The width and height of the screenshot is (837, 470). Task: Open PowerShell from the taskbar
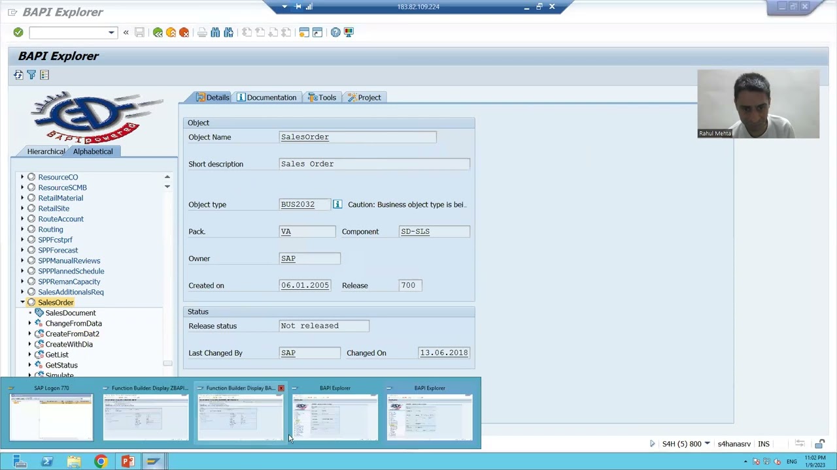coord(46,462)
